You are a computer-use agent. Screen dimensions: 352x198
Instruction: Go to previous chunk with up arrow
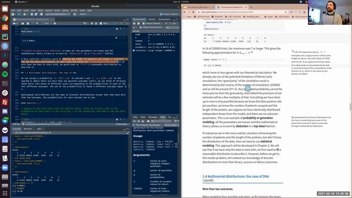pyautogui.click(x=92, y=23)
